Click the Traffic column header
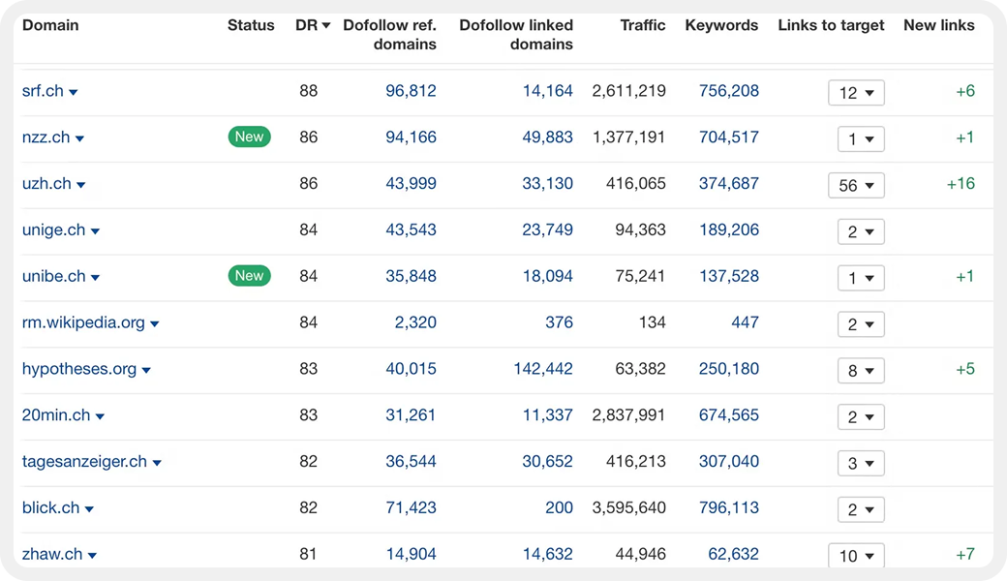1007x581 pixels. tap(642, 26)
